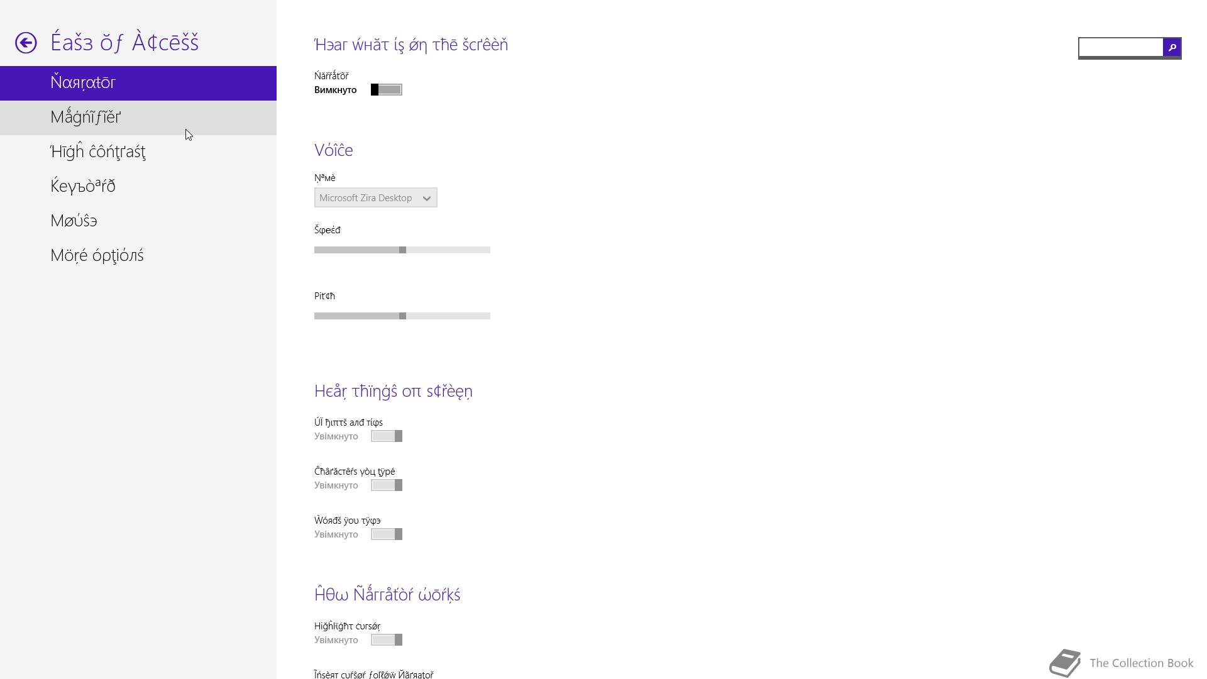
Task: Adjust the voice Speed slider
Action: coord(402,250)
